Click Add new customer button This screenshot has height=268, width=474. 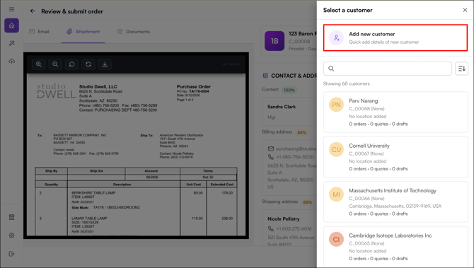[395, 37]
